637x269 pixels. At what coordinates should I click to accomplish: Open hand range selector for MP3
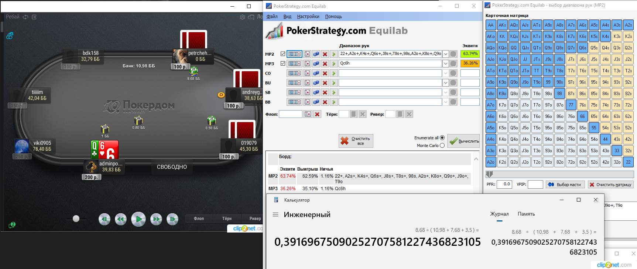click(x=294, y=64)
